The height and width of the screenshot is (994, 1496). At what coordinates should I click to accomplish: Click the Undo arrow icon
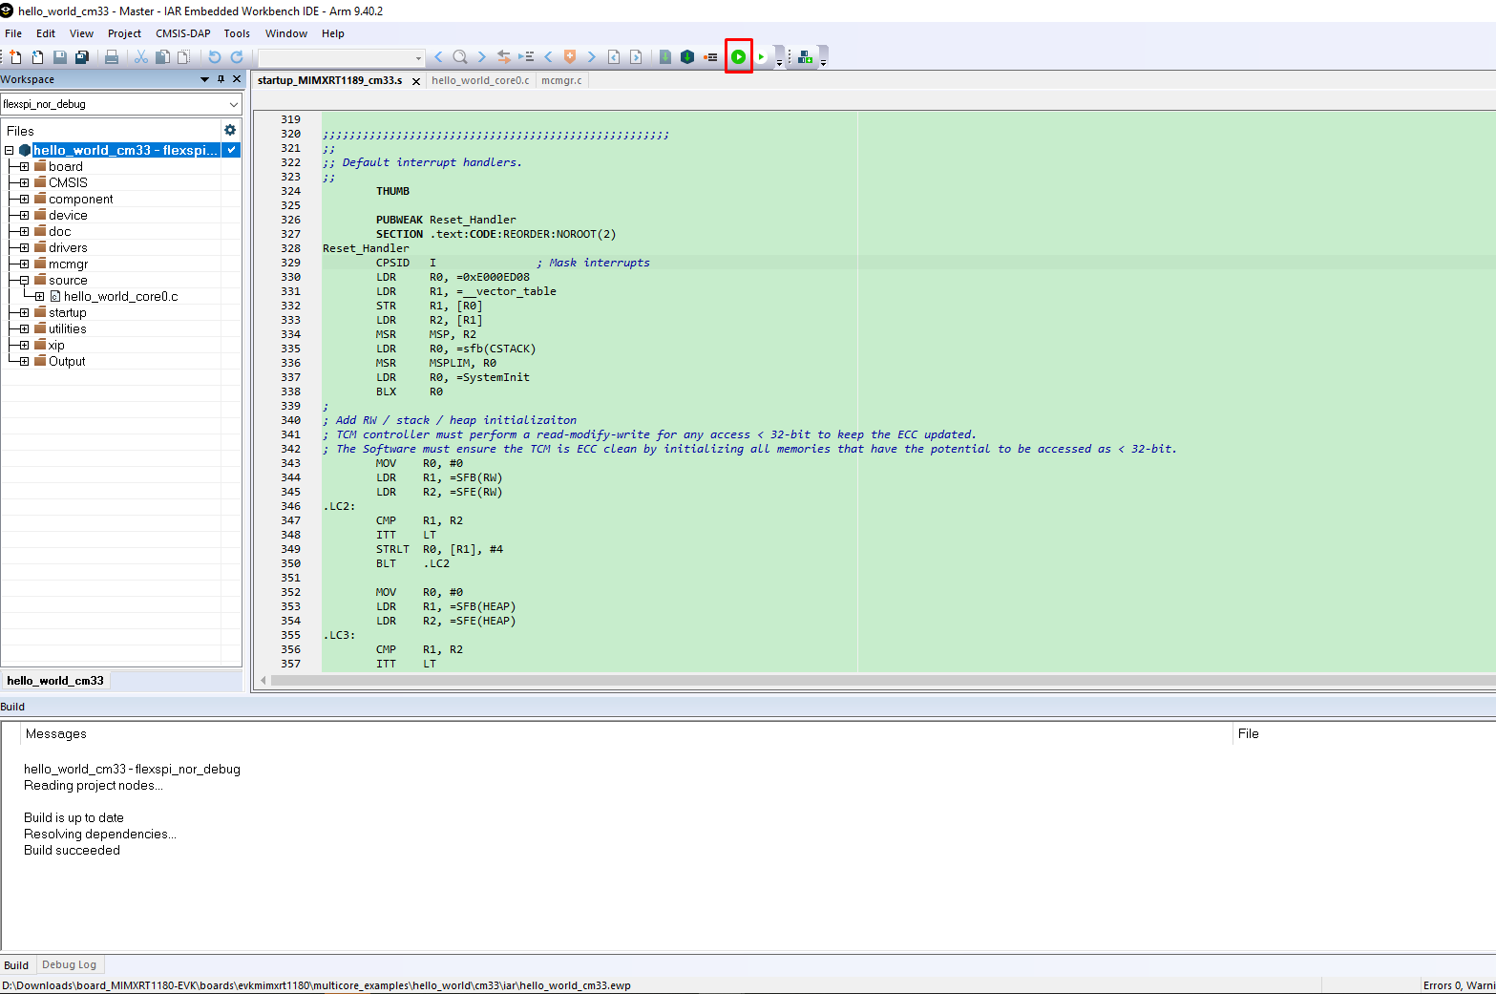[215, 57]
